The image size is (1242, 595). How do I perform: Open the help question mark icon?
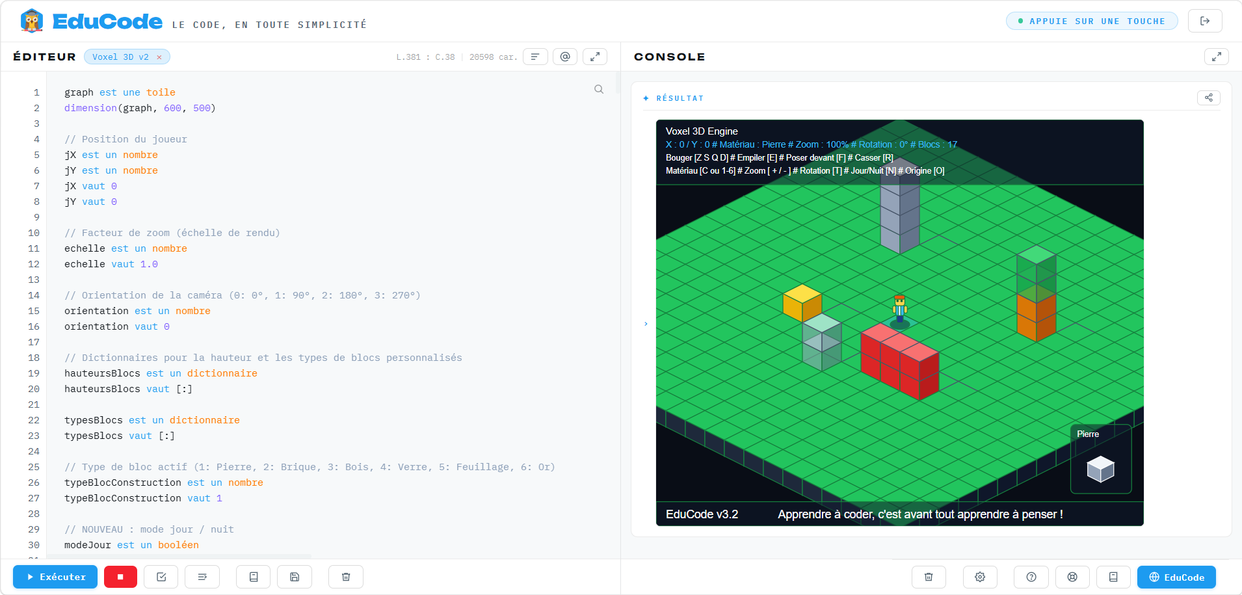(x=1031, y=577)
